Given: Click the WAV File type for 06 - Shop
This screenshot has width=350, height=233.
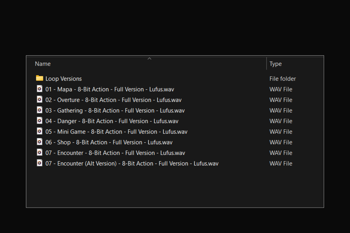Looking at the screenshot, I should tap(281, 142).
